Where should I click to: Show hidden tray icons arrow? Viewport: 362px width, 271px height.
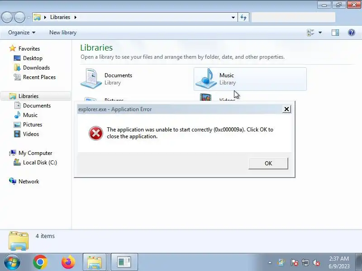270,262
